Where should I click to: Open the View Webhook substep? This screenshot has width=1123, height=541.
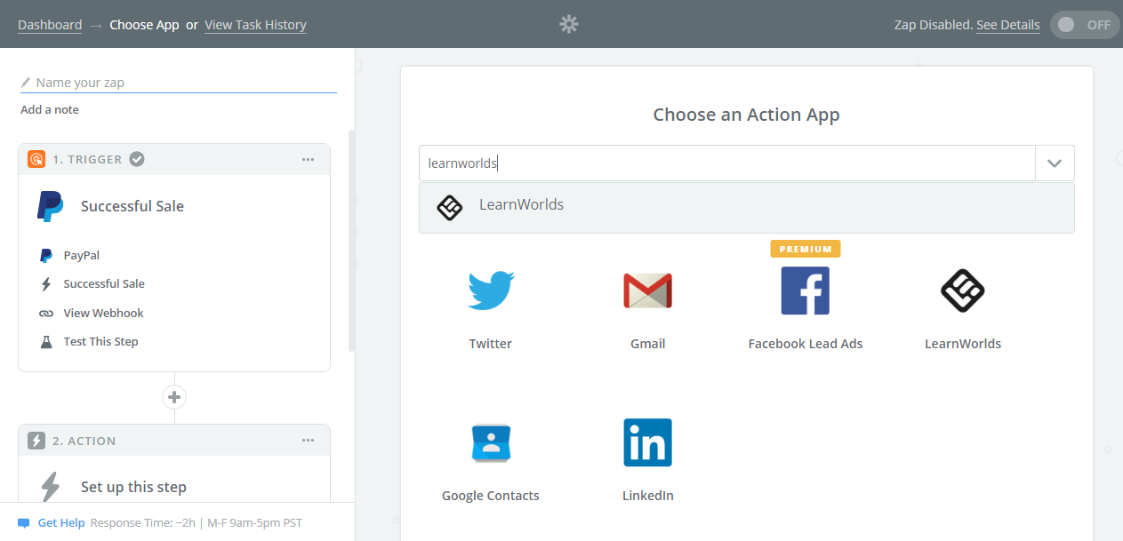click(x=103, y=314)
